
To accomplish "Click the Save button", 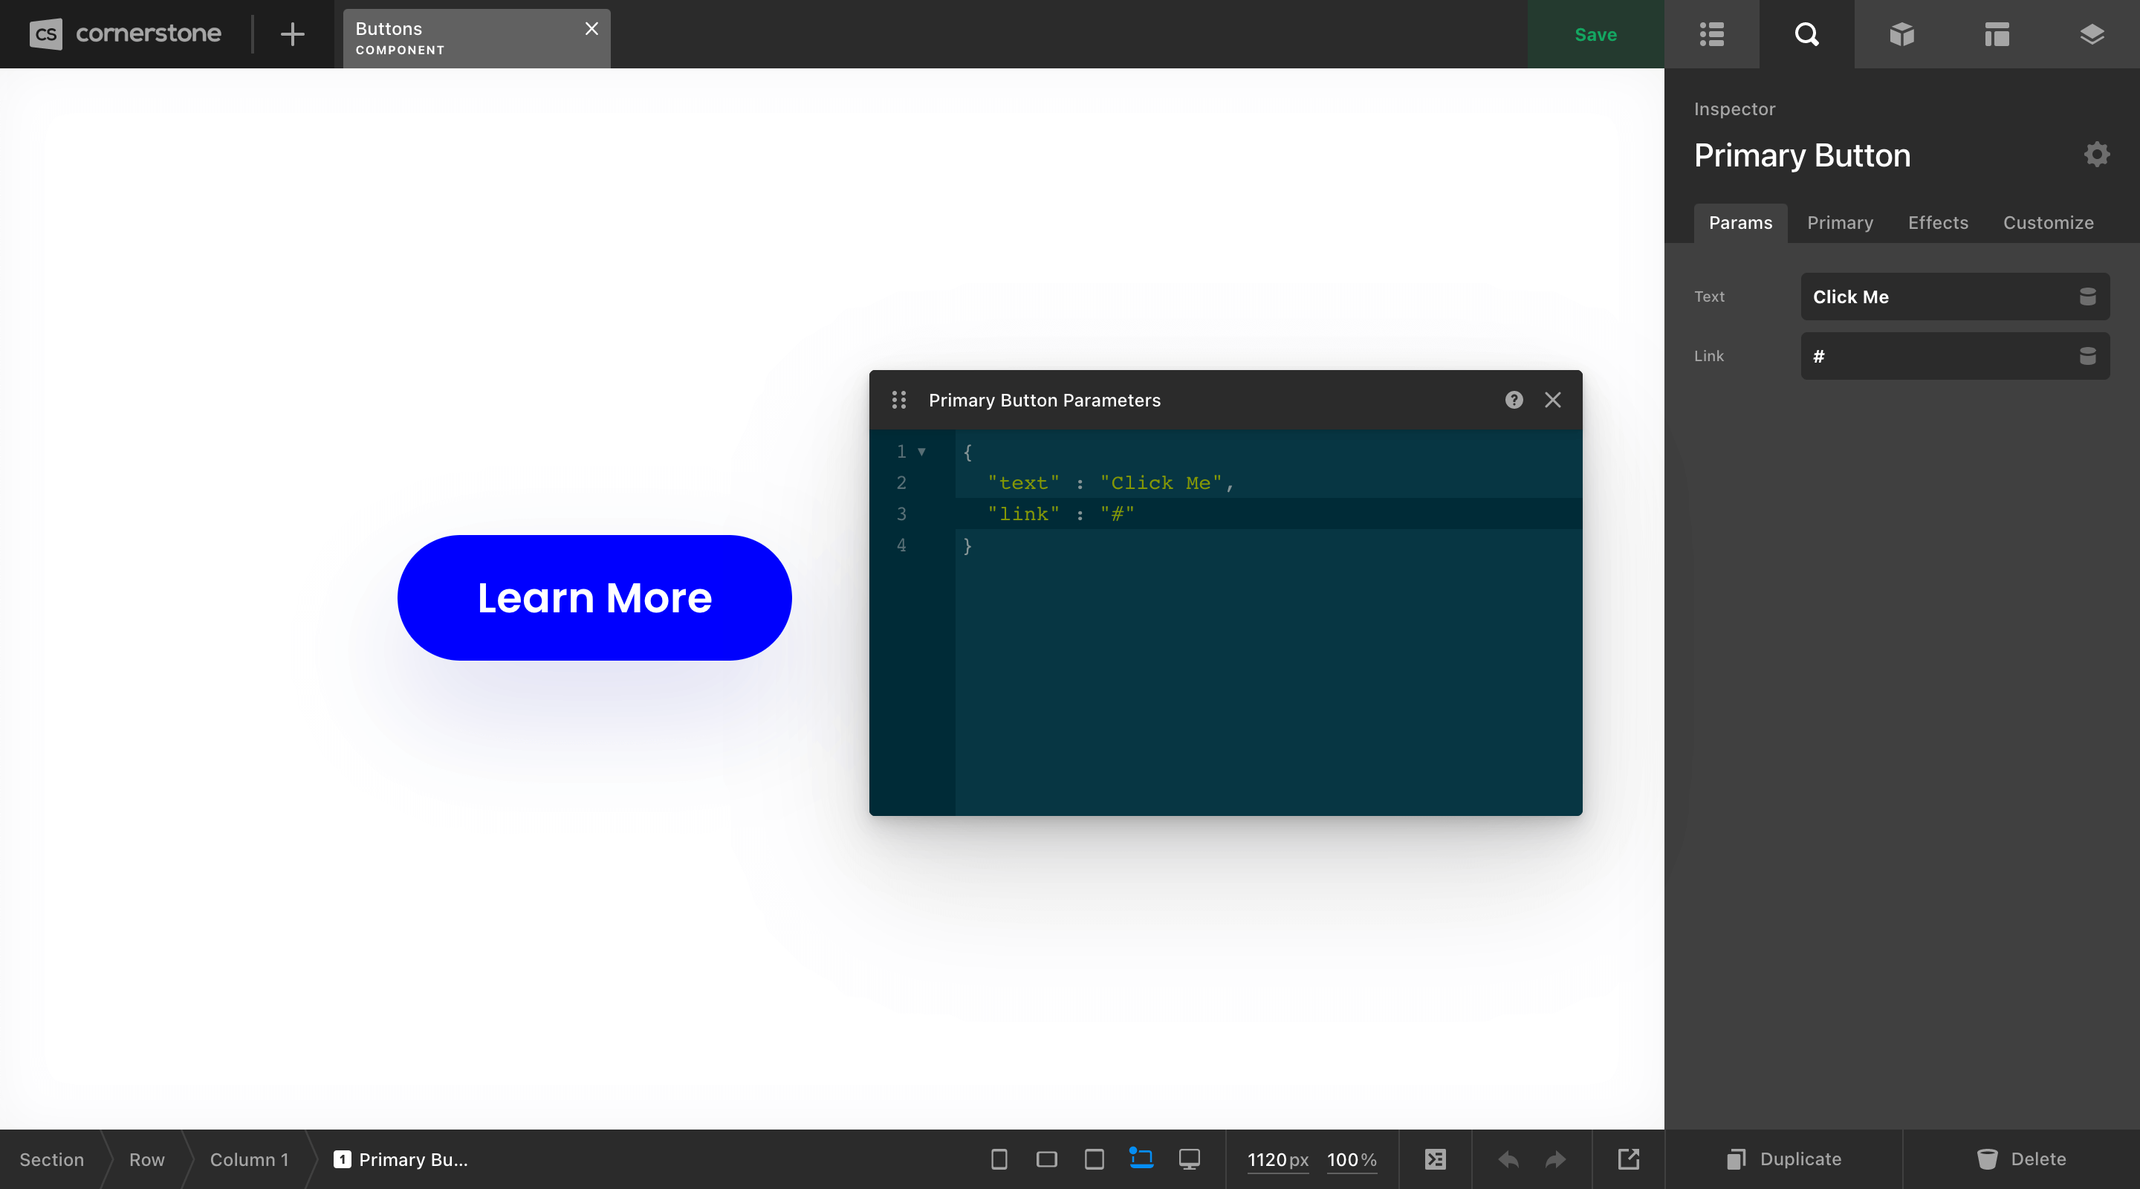I will point(1595,34).
